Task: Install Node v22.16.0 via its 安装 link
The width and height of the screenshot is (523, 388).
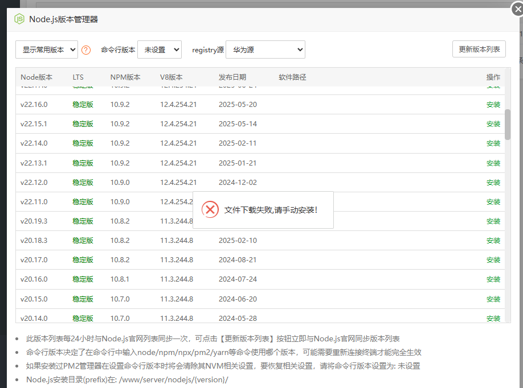Action: [x=493, y=105]
